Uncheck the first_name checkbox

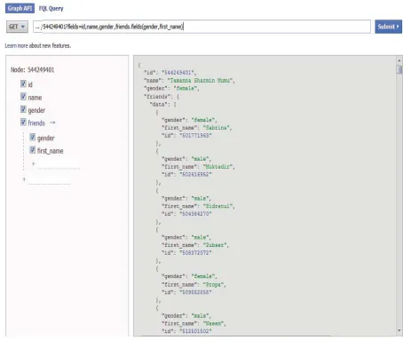33,150
